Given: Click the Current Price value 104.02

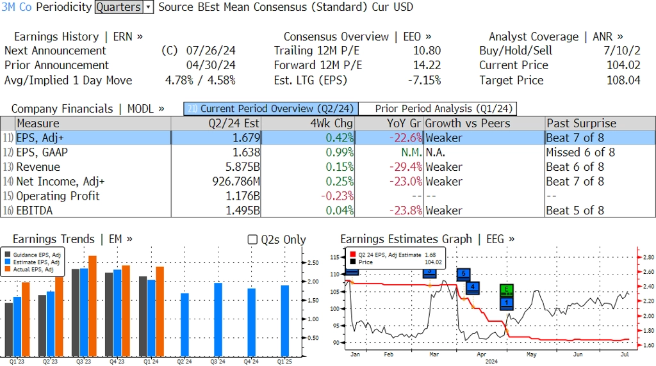Looking at the screenshot, I should pos(623,65).
